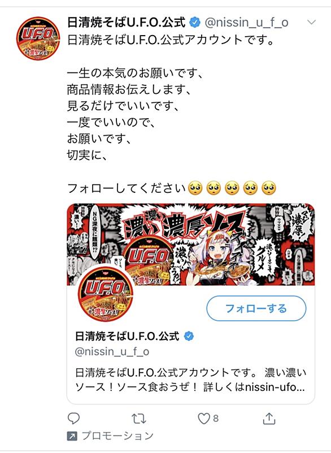Click the reply speech bubble icon
The height and width of the screenshot is (453, 331).
click(73, 418)
